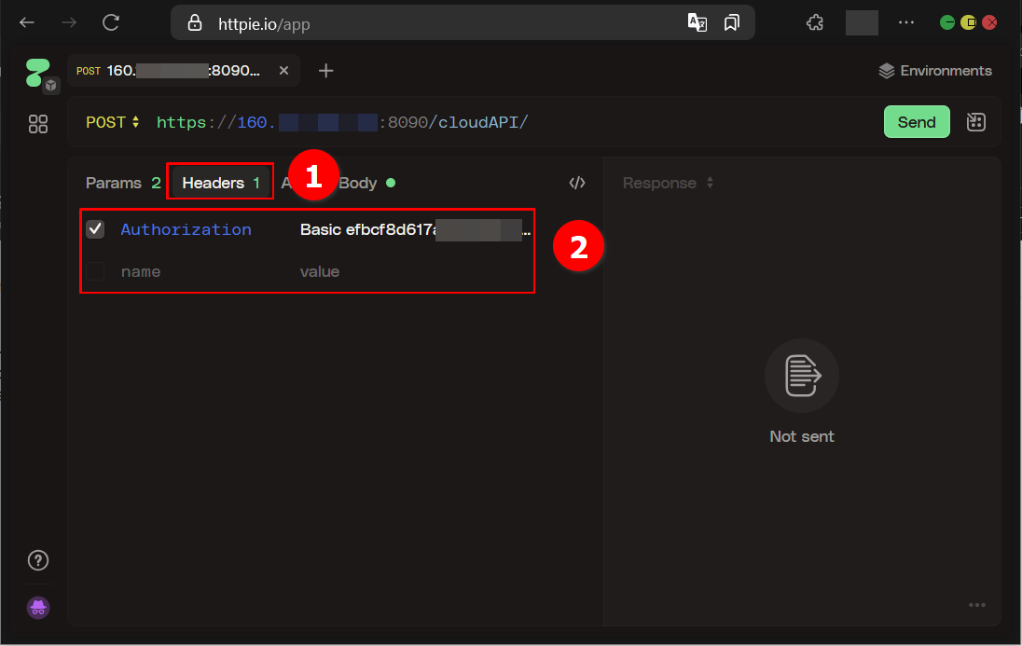Click the Authorization header name
Image resolution: width=1022 pixels, height=646 pixels.
click(x=186, y=229)
